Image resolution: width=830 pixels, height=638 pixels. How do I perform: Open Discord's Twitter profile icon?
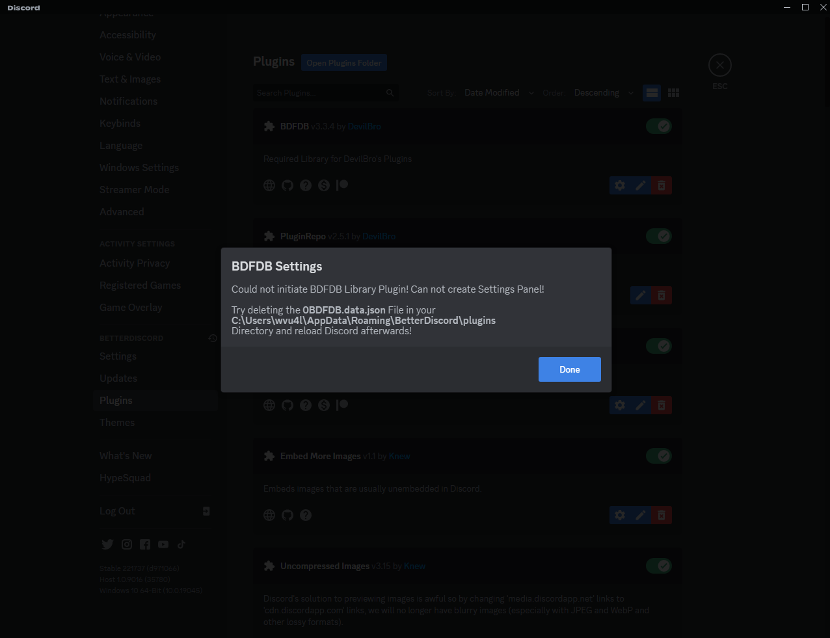107,544
